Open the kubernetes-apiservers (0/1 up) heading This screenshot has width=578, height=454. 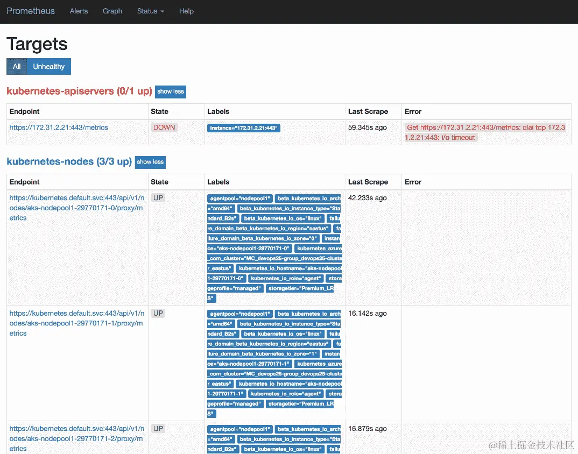point(79,91)
